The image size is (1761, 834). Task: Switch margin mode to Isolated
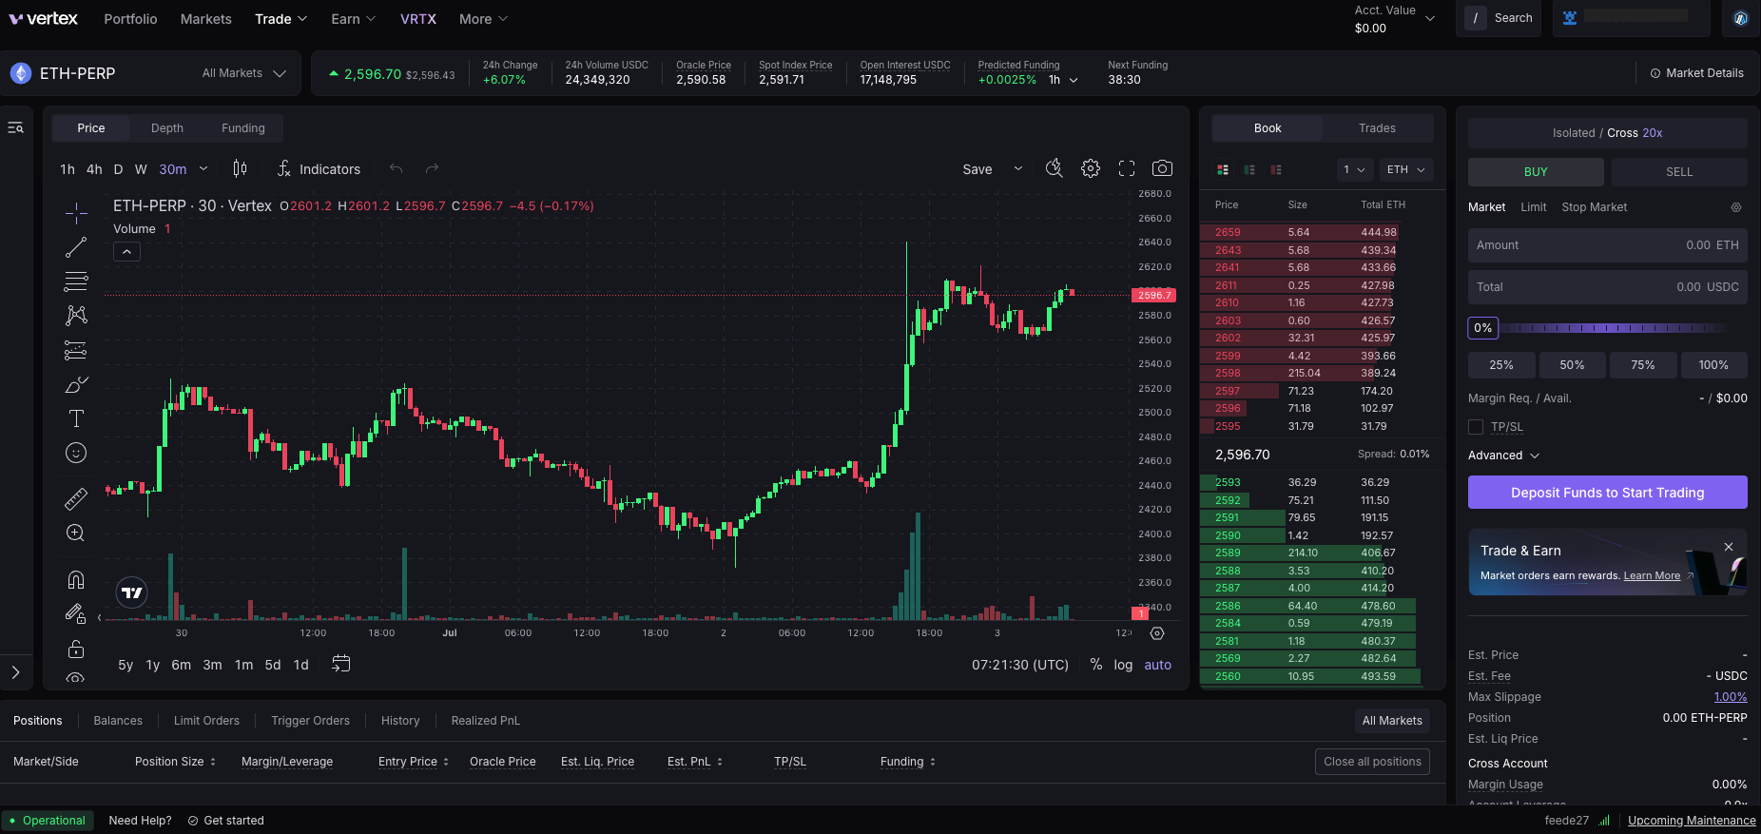[1574, 133]
